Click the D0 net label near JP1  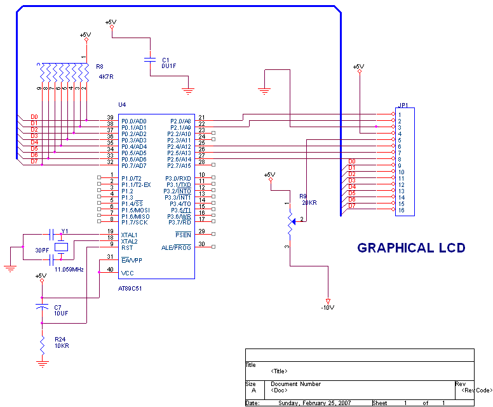click(352, 162)
